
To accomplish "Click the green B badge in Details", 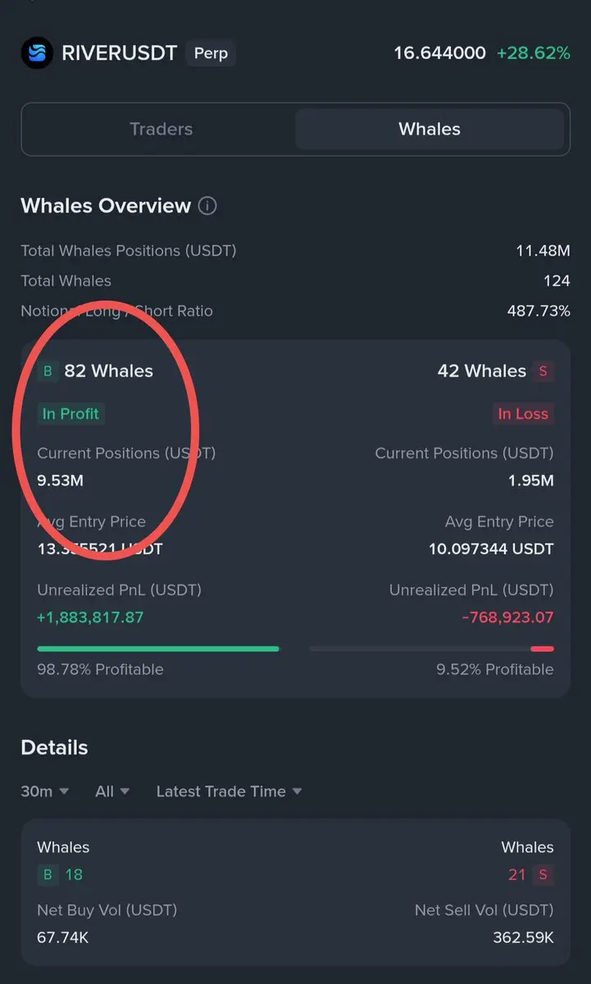I will pos(48,875).
